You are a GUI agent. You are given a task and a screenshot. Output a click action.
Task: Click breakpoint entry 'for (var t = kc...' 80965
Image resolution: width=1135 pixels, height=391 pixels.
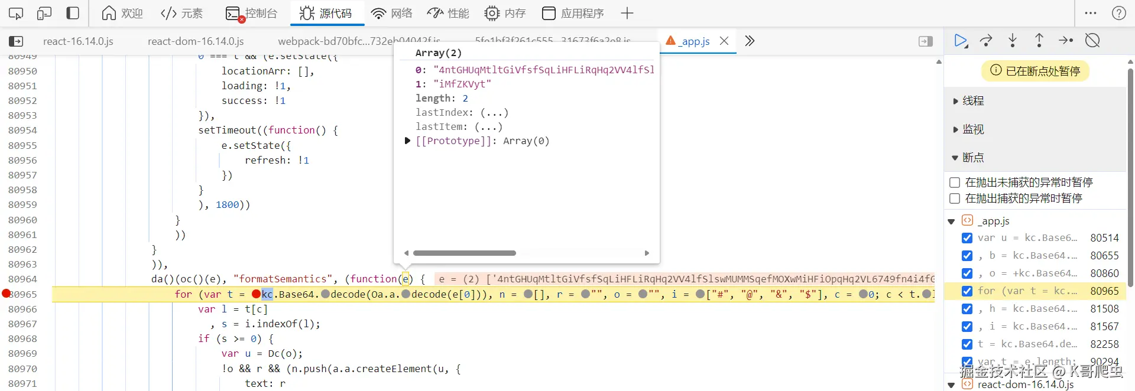pos(1036,291)
